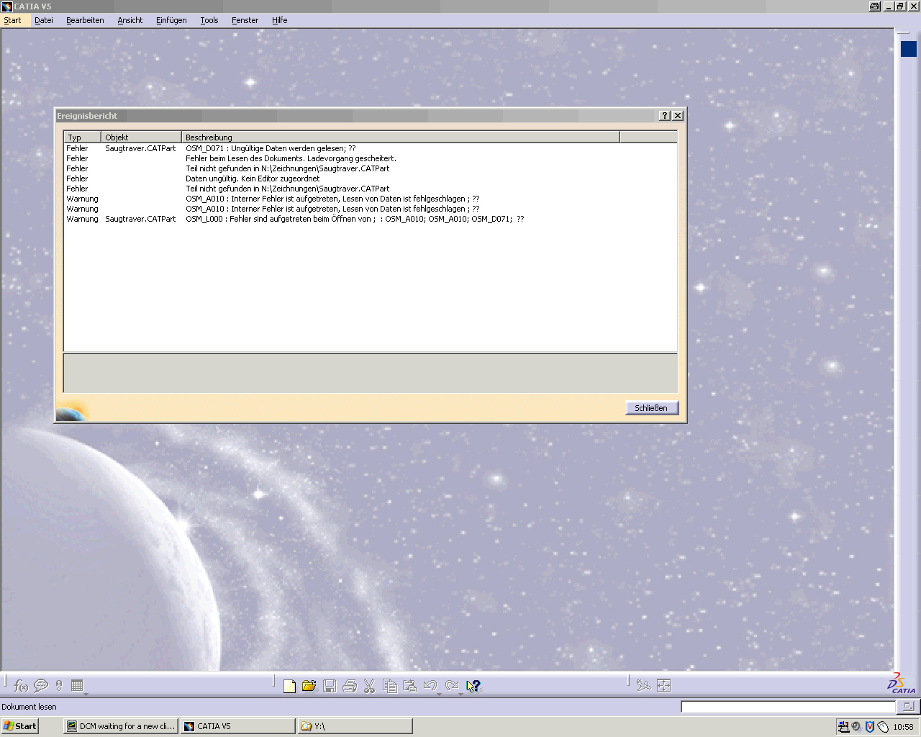Click the last system tray icon beside the clock
This screenshot has width=921, height=737.
pos(883,727)
